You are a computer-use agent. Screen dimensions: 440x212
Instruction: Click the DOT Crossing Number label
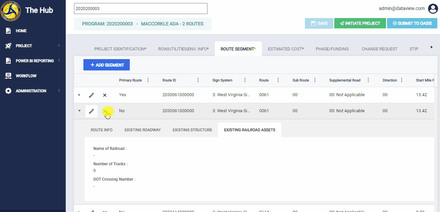114,179
